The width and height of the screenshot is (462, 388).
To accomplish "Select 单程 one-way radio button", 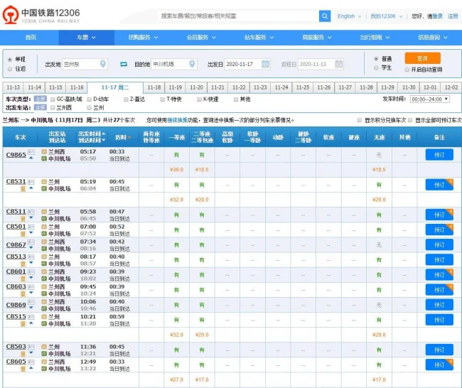I will [10, 60].
